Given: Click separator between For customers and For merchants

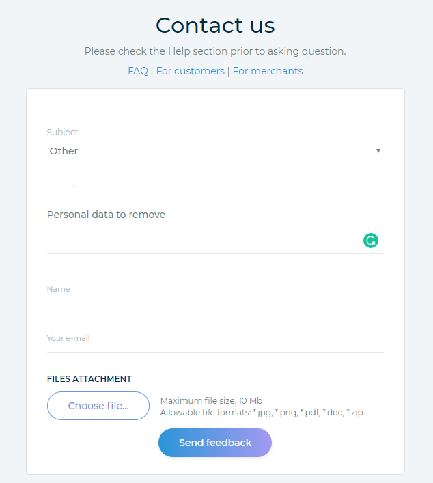Looking at the screenshot, I should click(229, 71).
